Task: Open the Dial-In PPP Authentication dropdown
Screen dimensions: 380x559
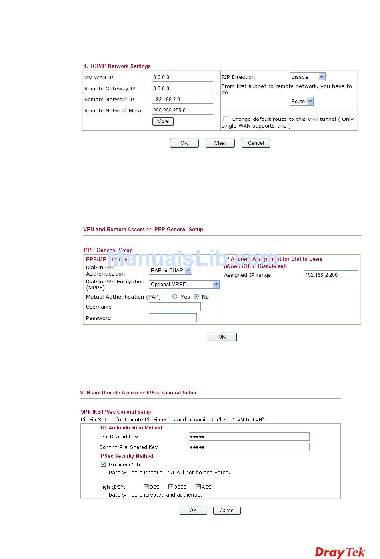Action: (x=170, y=270)
